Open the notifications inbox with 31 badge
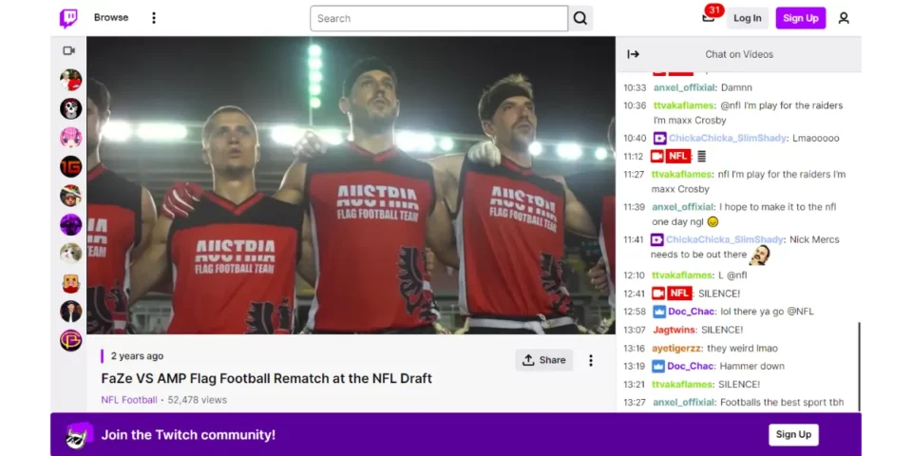 [709, 17]
